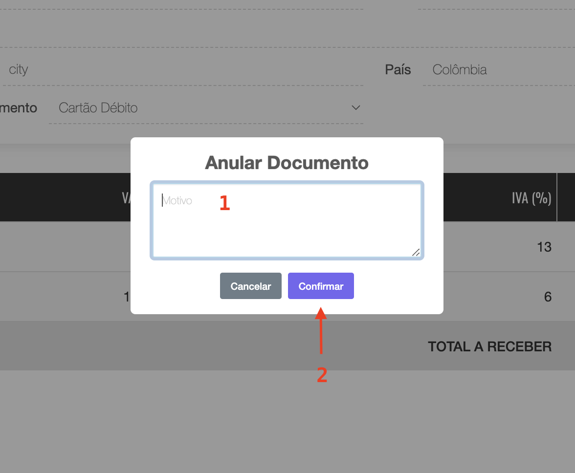
Task: Click the textarea resize handle corner
Action: (416, 252)
